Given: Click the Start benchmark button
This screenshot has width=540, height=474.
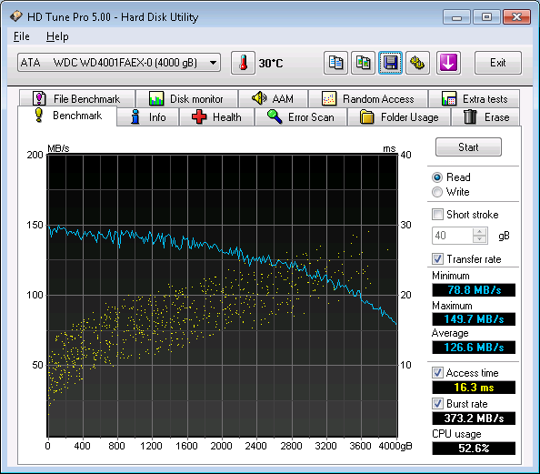Looking at the screenshot, I should pos(468,147).
